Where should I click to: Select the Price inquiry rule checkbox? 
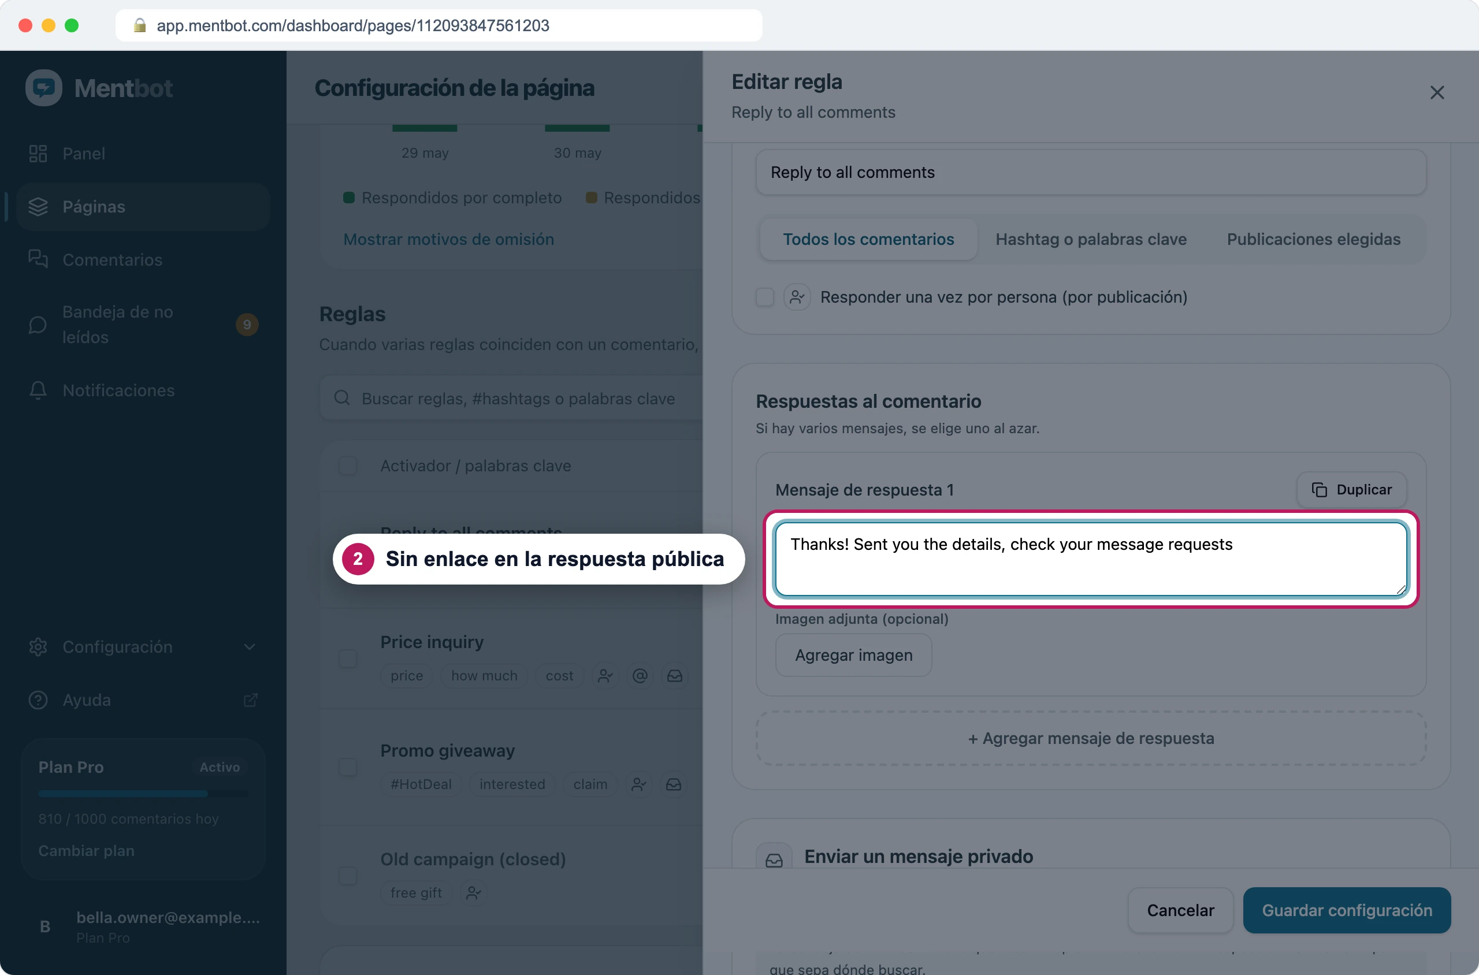coord(348,658)
